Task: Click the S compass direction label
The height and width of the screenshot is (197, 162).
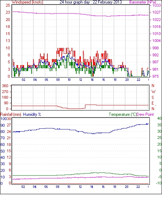Action: coord(153,97)
